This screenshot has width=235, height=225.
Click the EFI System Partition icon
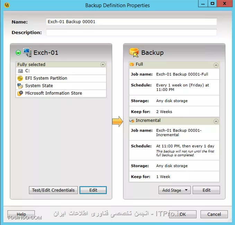(20, 78)
